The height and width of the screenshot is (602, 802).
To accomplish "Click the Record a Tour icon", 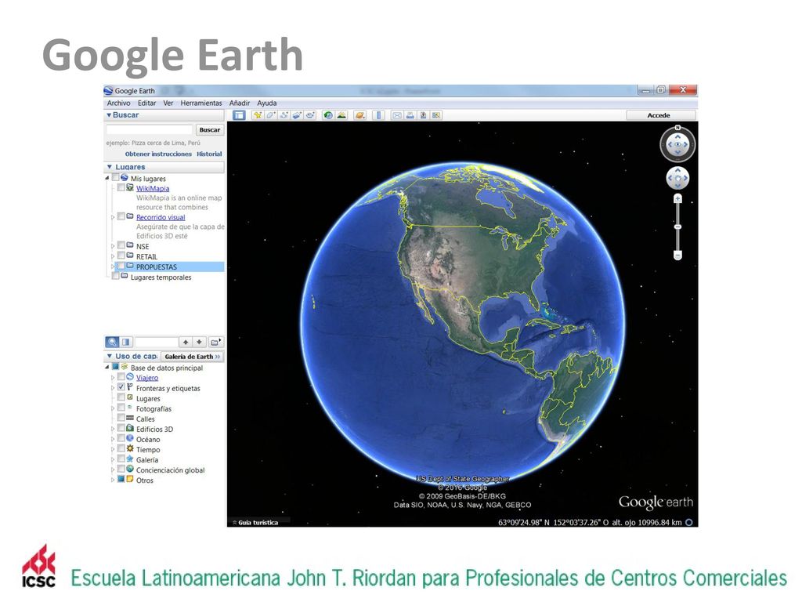I will (310, 115).
